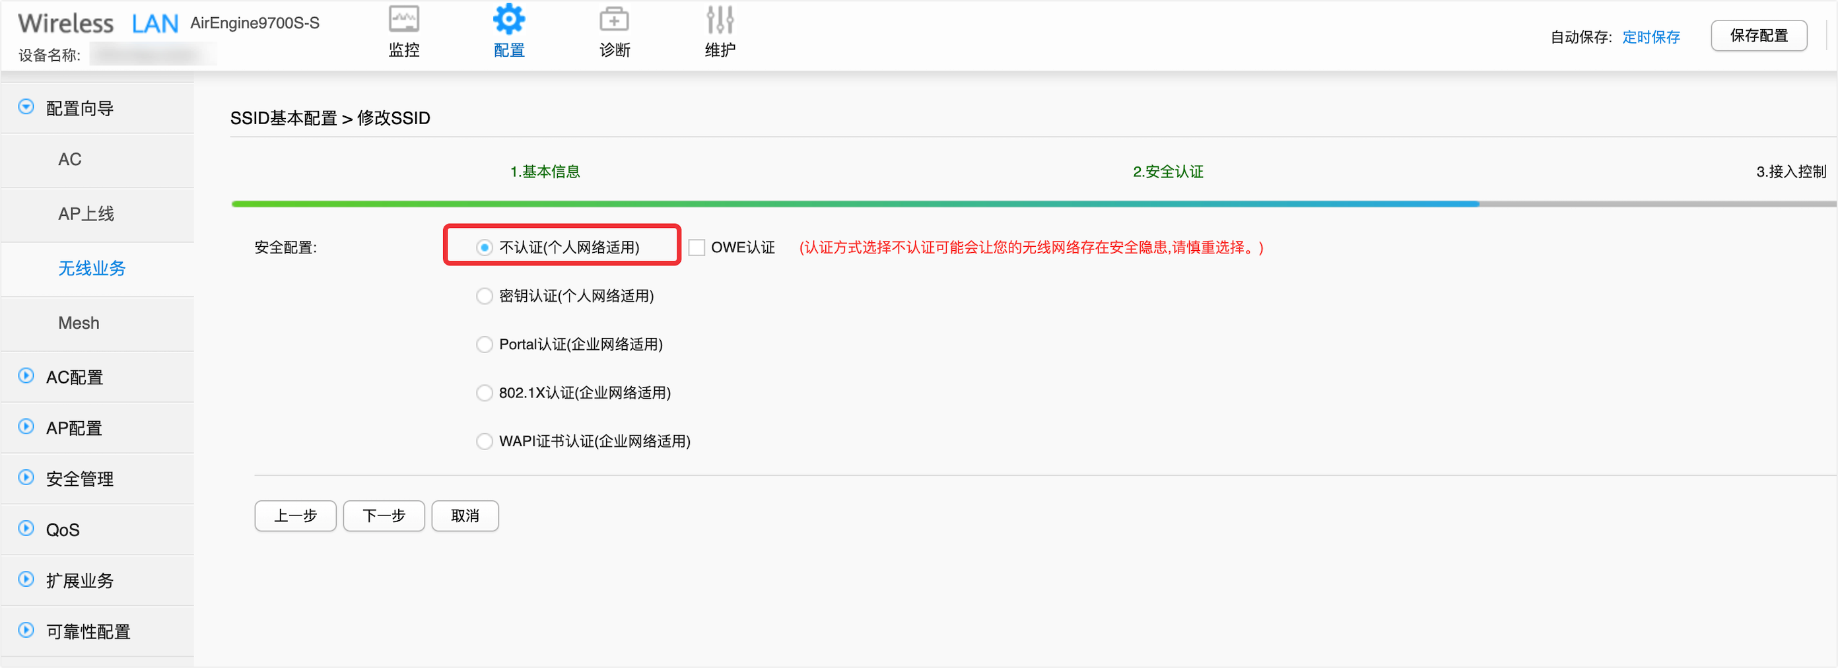Open the 监控 monitoring icon
The width and height of the screenshot is (1838, 668).
pyautogui.click(x=404, y=19)
